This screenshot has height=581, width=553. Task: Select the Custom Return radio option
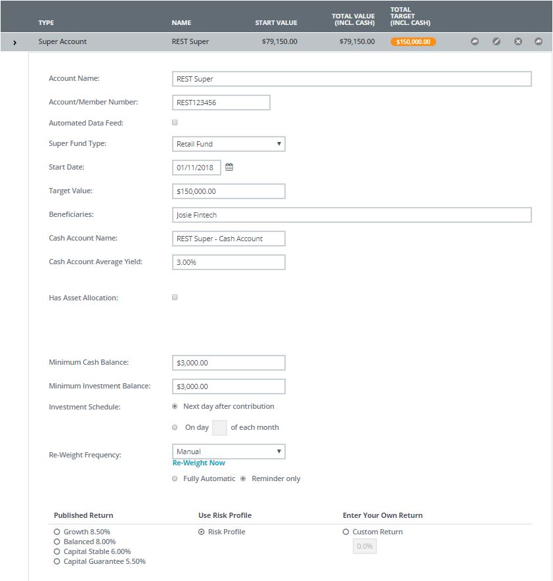tap(346, 532)
